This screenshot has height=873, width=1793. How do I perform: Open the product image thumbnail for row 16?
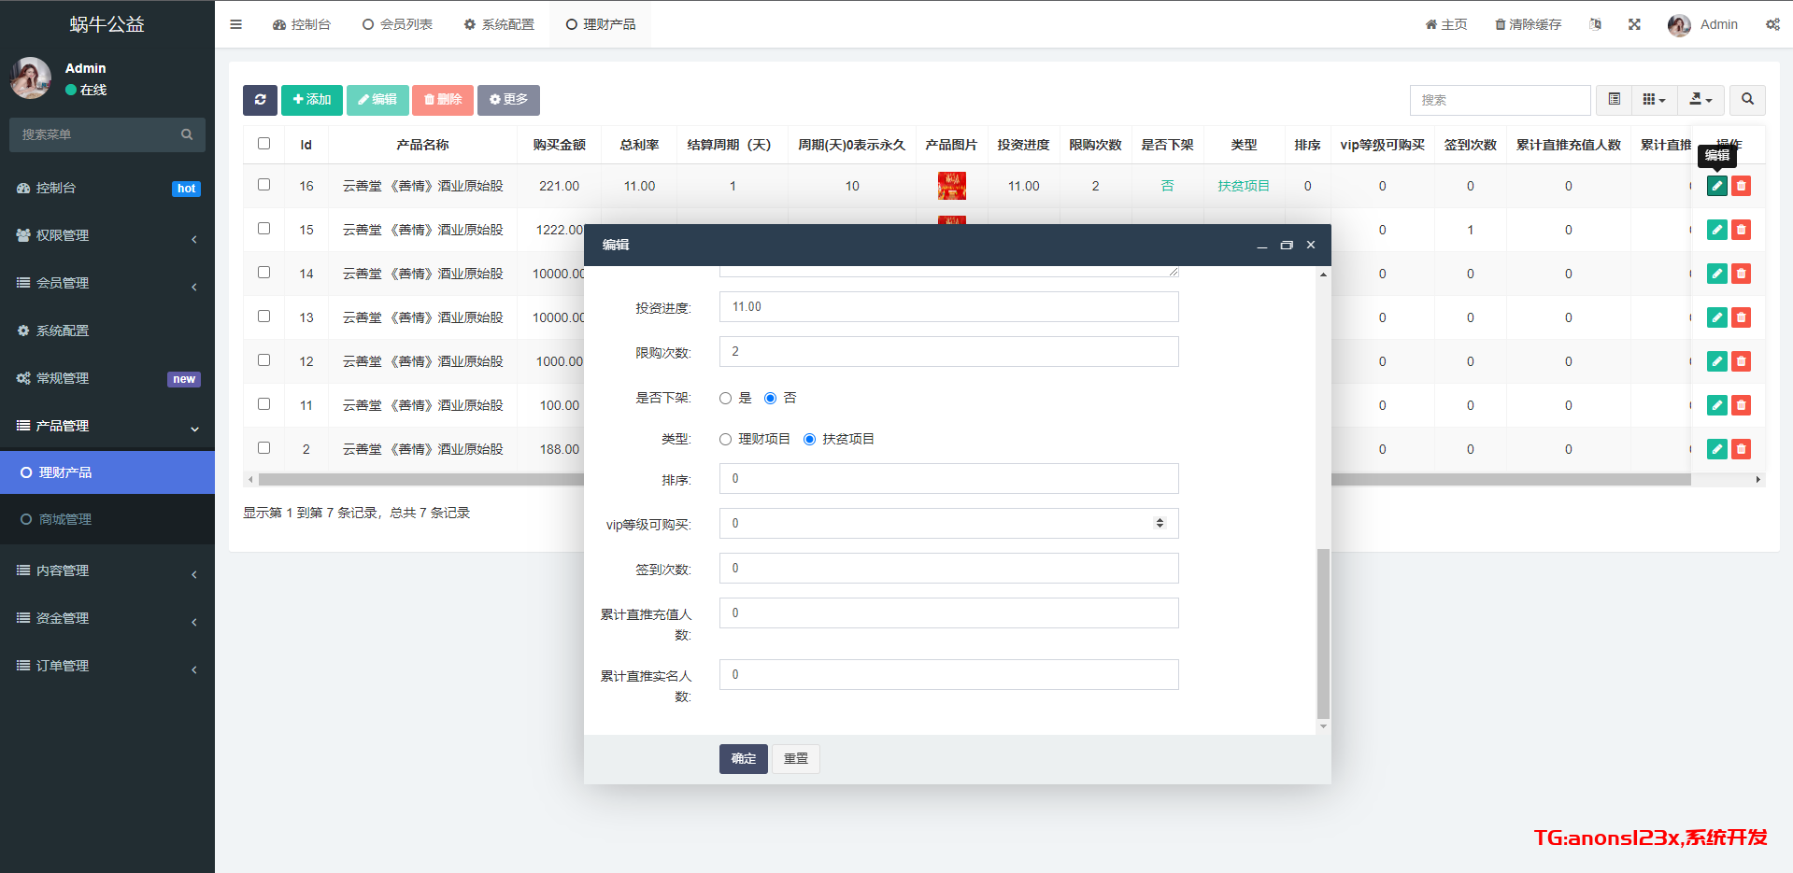(x=951, y=186)
